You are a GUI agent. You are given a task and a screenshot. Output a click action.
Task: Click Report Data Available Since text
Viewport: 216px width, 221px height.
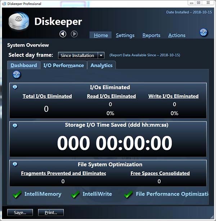click(x=145, y=55)
